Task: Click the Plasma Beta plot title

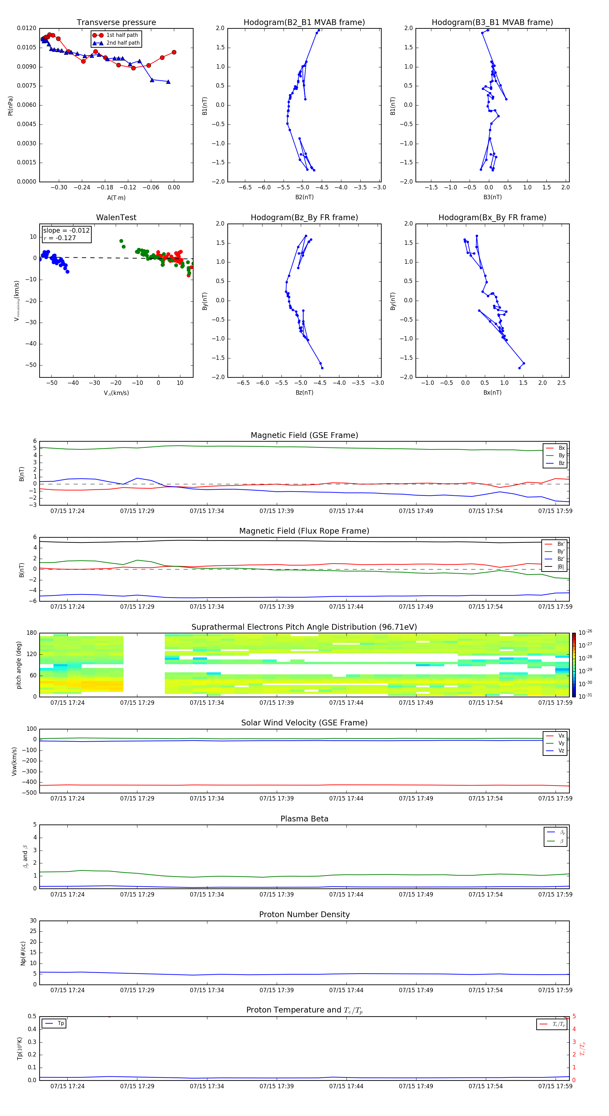Action: (x=304, y=819)
